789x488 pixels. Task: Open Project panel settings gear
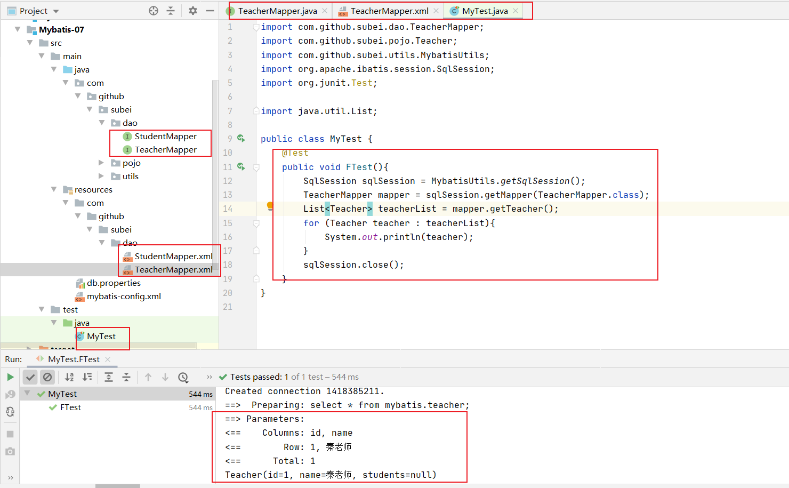pos(193,11)
